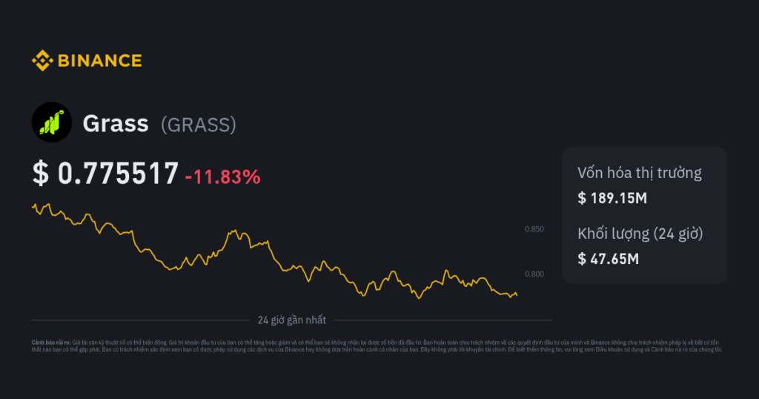Click the 0.800 chart axis label
The image size is (759, 399).
coord(534,274)
